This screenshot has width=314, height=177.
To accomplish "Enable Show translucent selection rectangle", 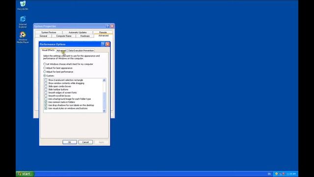I will click(46, 80).
